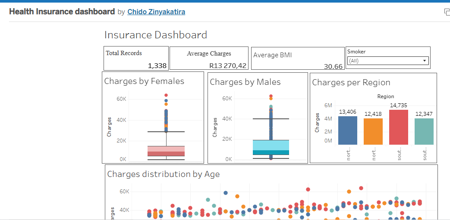Screen dimensions: 450x220
Task: Select the teal 12,347 region bar
Action: click(424, 131)
